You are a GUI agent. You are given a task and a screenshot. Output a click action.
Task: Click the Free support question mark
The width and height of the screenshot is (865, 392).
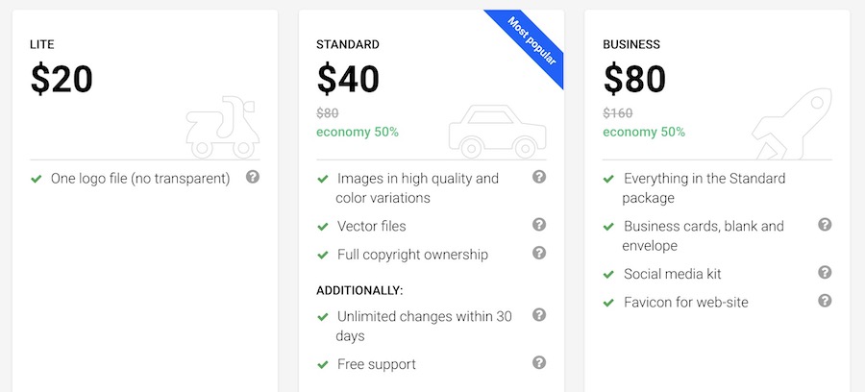[x=539, y=362]
